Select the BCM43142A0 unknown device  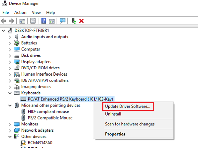[40, 143]
